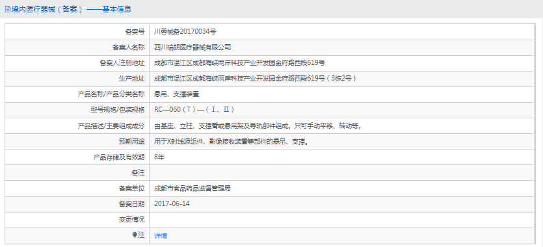The height and width of the screenshot is (247, 543).
Task: Select the date 2017-06-14
Action: (x=172, y=203)
